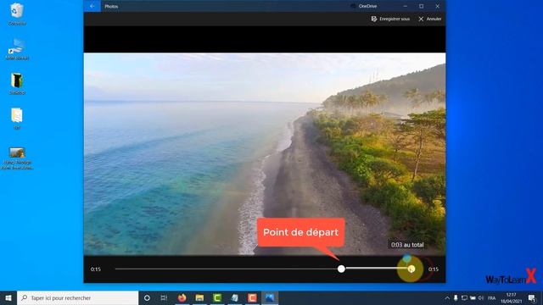
Task: Open the Recycle Bin desktop icon
Action: [x=17, y=14]
